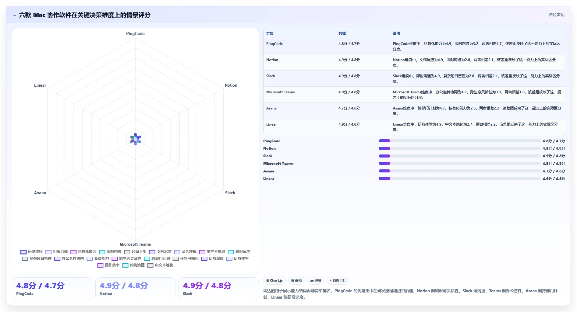This screenshot has height=312, width=577.
Task: Click the Asana axis label on radar
Action: click(x=40, y=193)
